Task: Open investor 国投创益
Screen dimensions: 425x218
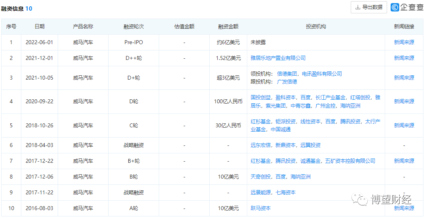Action: pos(261,97)
